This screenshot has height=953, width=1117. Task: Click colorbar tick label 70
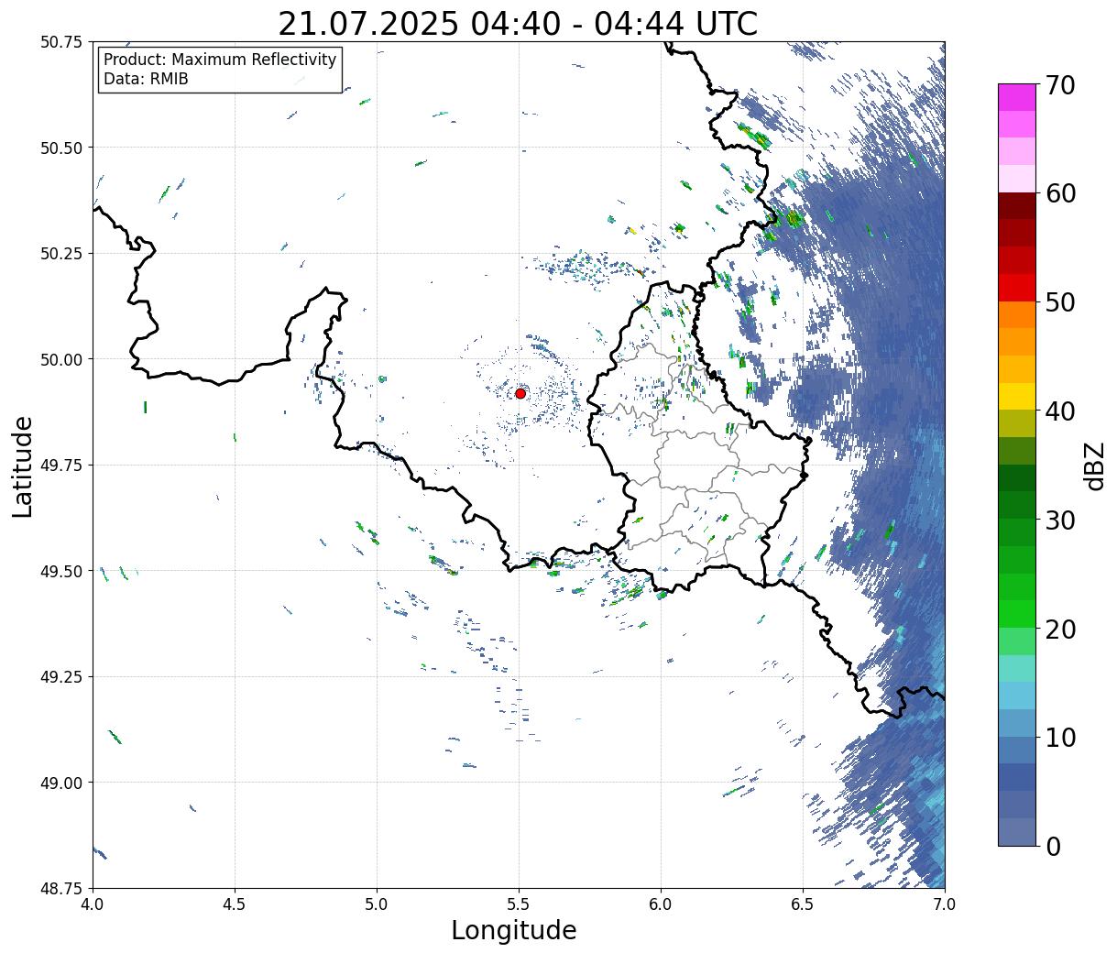(1060, 85)
